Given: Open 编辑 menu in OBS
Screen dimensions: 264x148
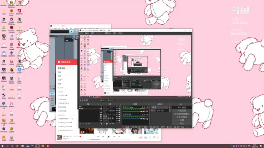Looking at the screenshot, I should point(87,33).
